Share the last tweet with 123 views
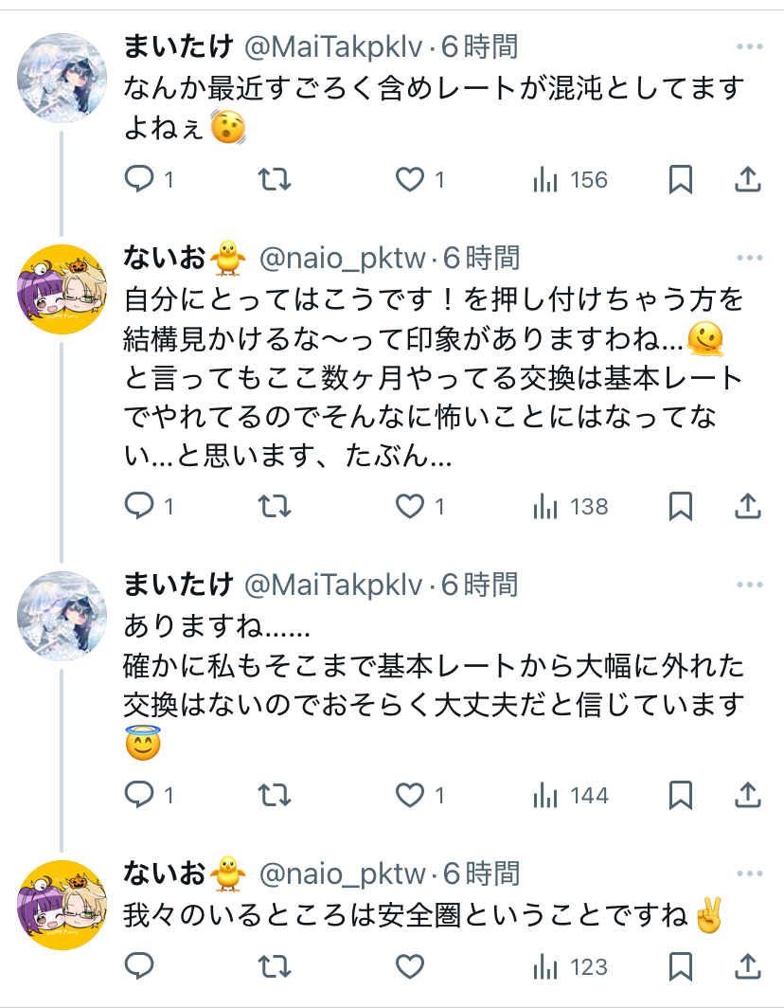The height and width of the screenshot is (1008, 784). point(748,967)
